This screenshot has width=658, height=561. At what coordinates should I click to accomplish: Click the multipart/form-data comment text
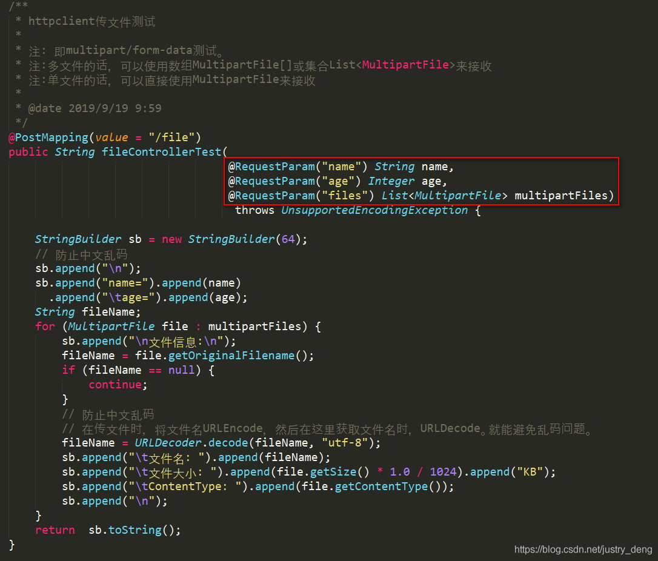129,50
